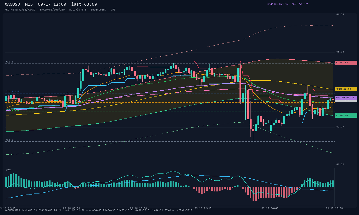Image resolution: width=359 pixels, height=215 pixels.
Task: Click the 61.52 price axis label
Action: [x=340, y=164]
